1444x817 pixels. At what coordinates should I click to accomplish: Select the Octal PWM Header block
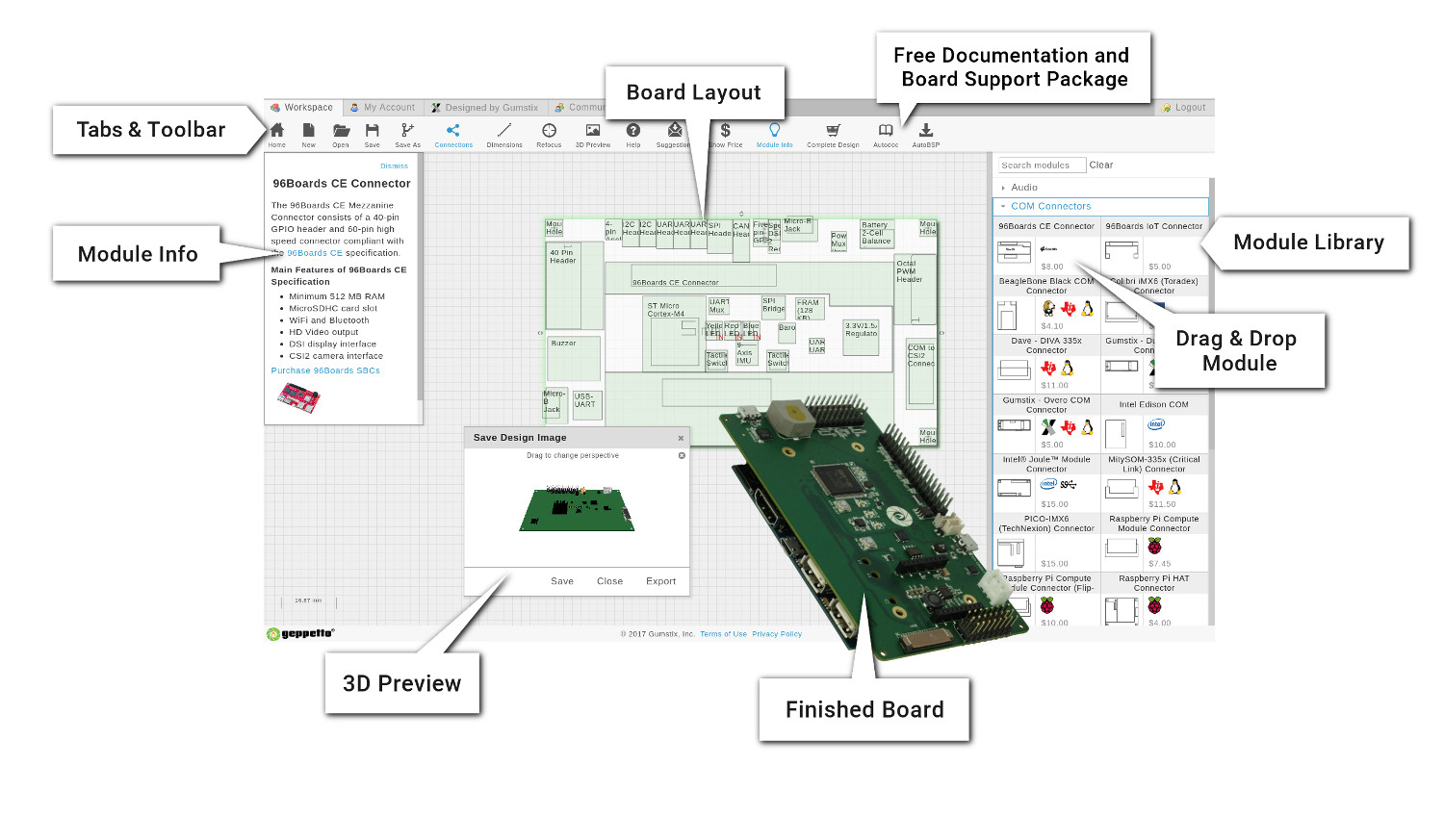coord(915,292)
